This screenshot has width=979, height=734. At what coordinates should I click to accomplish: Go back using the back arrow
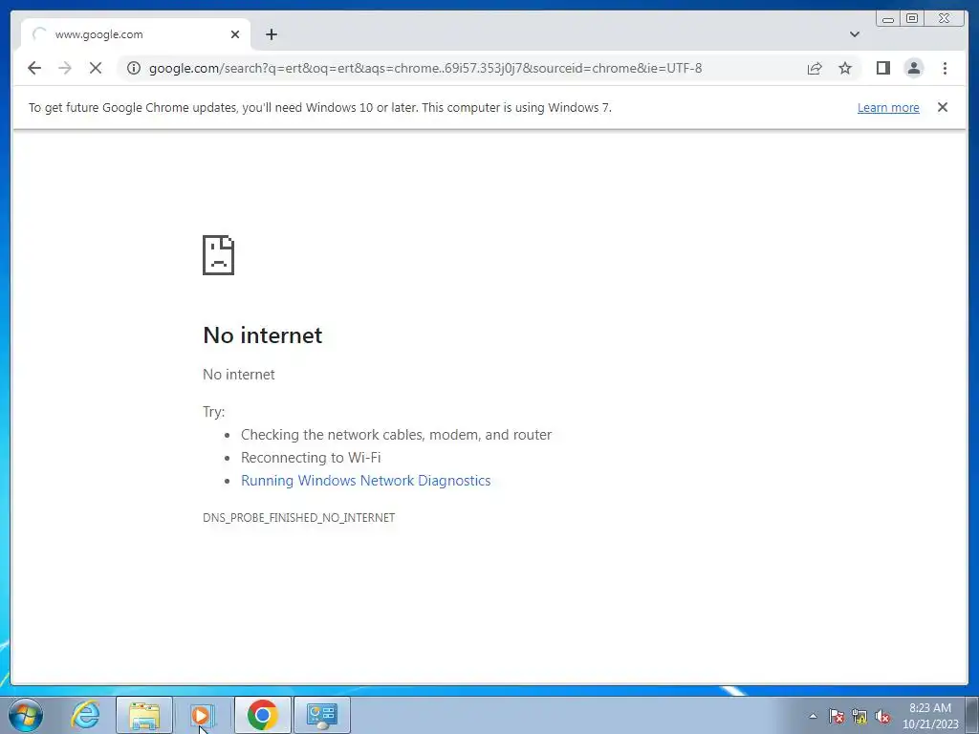point(34,68)
